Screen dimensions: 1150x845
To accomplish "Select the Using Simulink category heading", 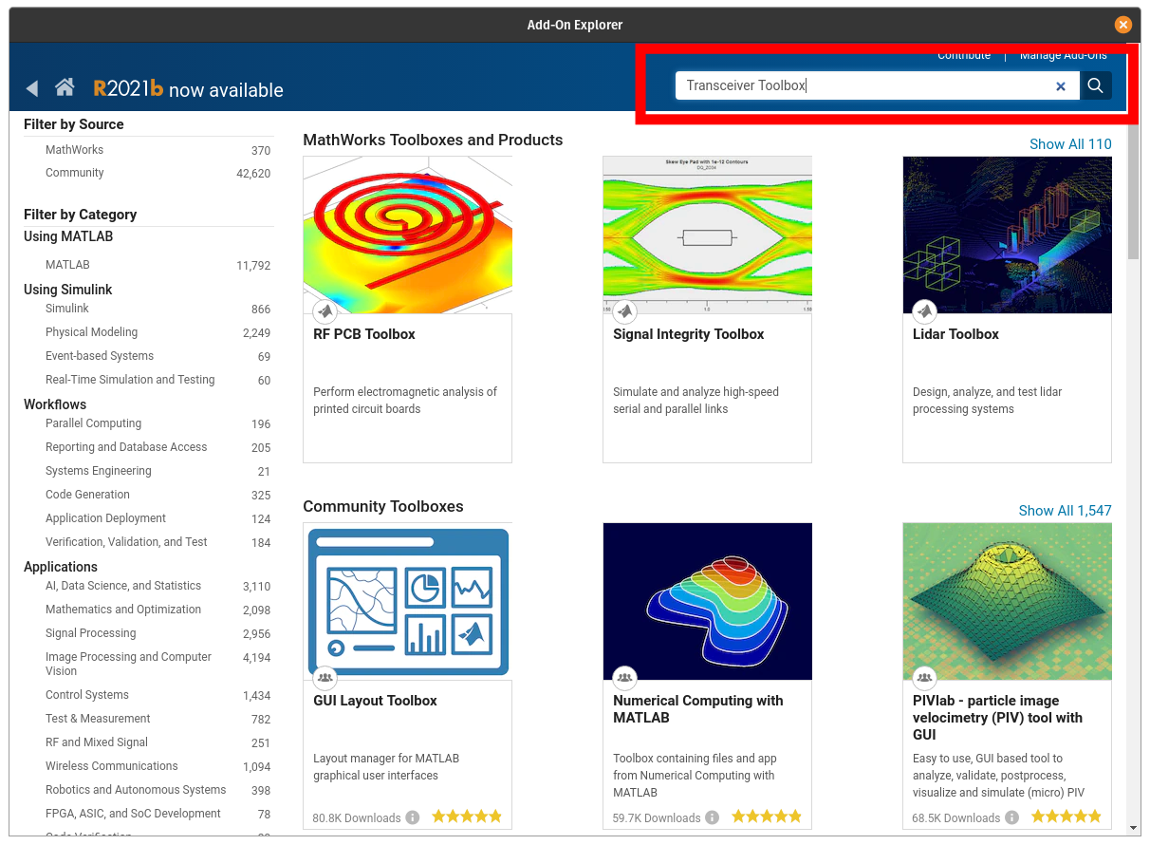I will coord(70,290).
